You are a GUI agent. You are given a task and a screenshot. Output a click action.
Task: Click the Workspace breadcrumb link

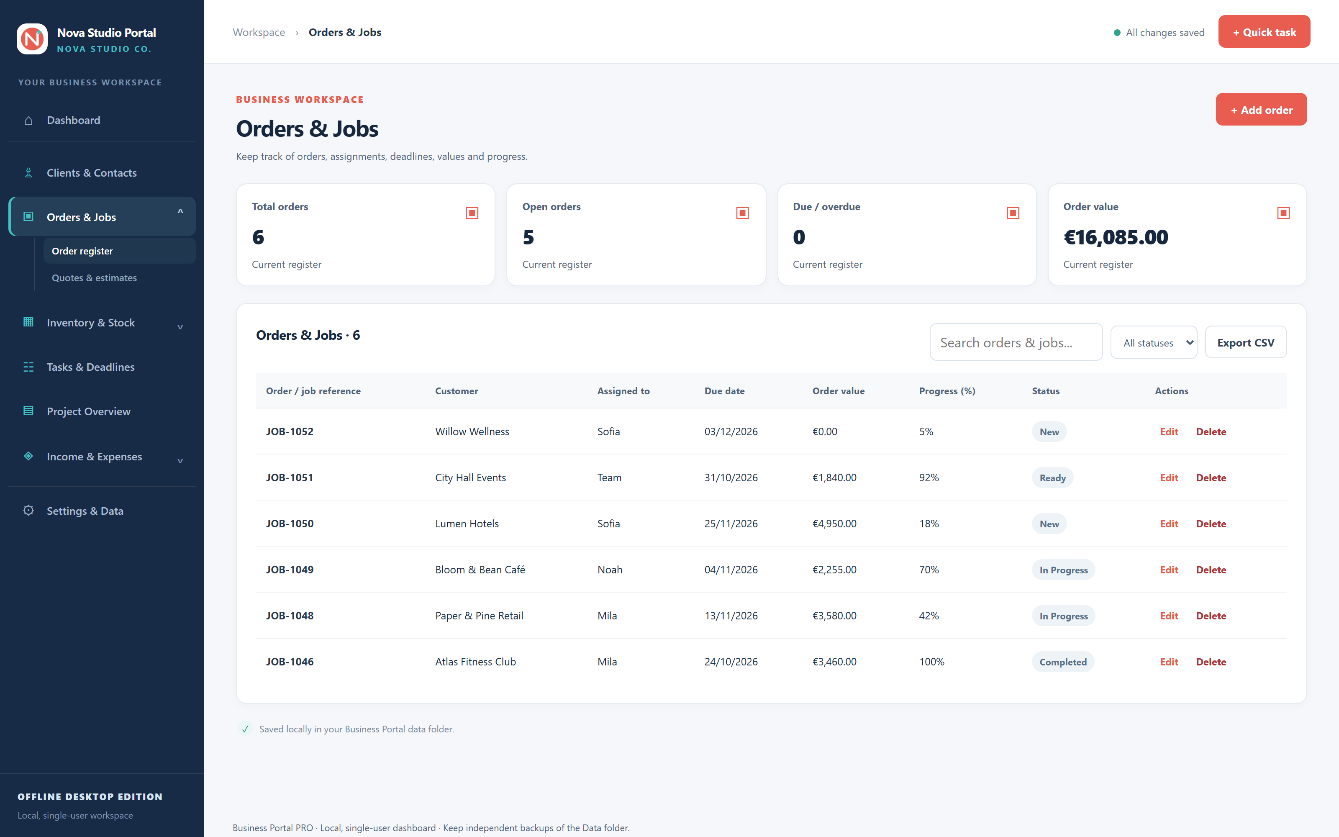pyautogui.click(x=259, y=32)
